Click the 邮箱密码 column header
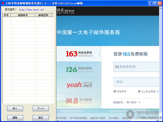The image size is (163, 122). 43,15
